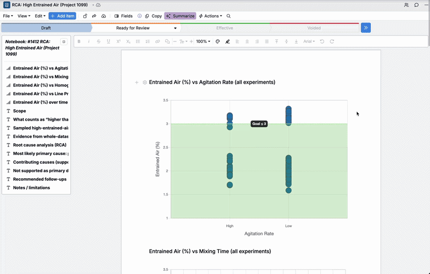Open the users icon at top right
Screen dimensions: 430x274
coord(406,5)
